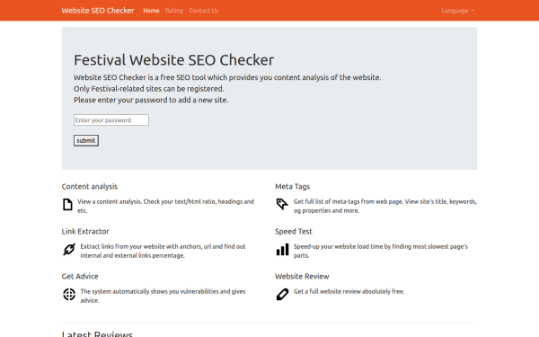Click the Get Advice crosshair icon
Image resolution: width=539 pixels, height=337 pixels.
pos(69,295)
